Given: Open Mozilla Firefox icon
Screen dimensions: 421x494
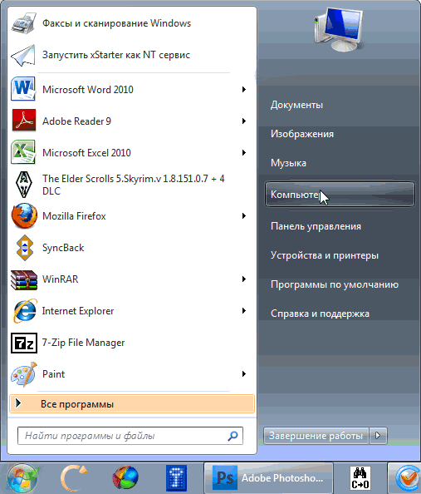Looking at the screenshot, I should (x=24, y=215).
